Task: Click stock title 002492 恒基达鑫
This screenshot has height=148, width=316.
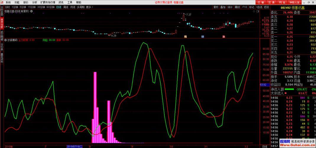Action: tap(293, 8)
